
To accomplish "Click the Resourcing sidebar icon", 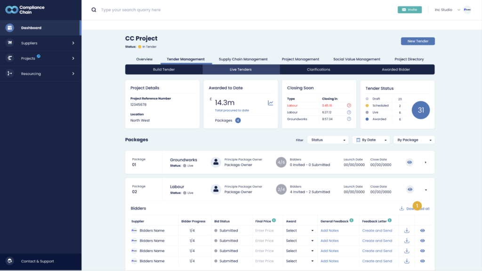I will click(x=10, y=73).
